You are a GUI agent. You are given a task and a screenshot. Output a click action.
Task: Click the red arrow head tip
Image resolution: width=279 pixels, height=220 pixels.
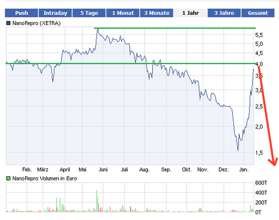pyautogui.click(x=274, y=165)
